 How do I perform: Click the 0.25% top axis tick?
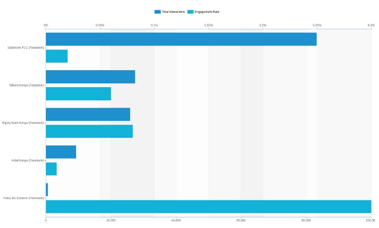pyautogui.click(x=317, y=25)
